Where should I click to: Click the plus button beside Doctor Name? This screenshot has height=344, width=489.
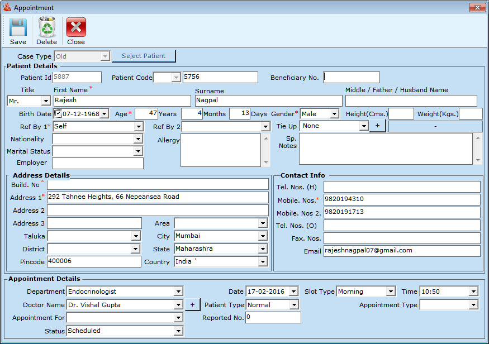pyautogui.click(x=192, y=305)
